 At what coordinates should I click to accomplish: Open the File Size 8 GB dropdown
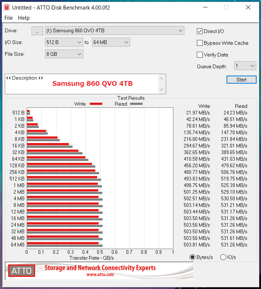(x=64, y=54)
